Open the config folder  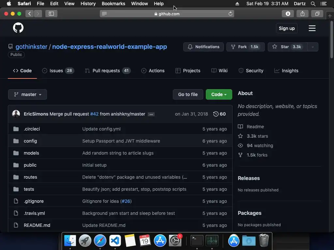[x=30, y=141]
